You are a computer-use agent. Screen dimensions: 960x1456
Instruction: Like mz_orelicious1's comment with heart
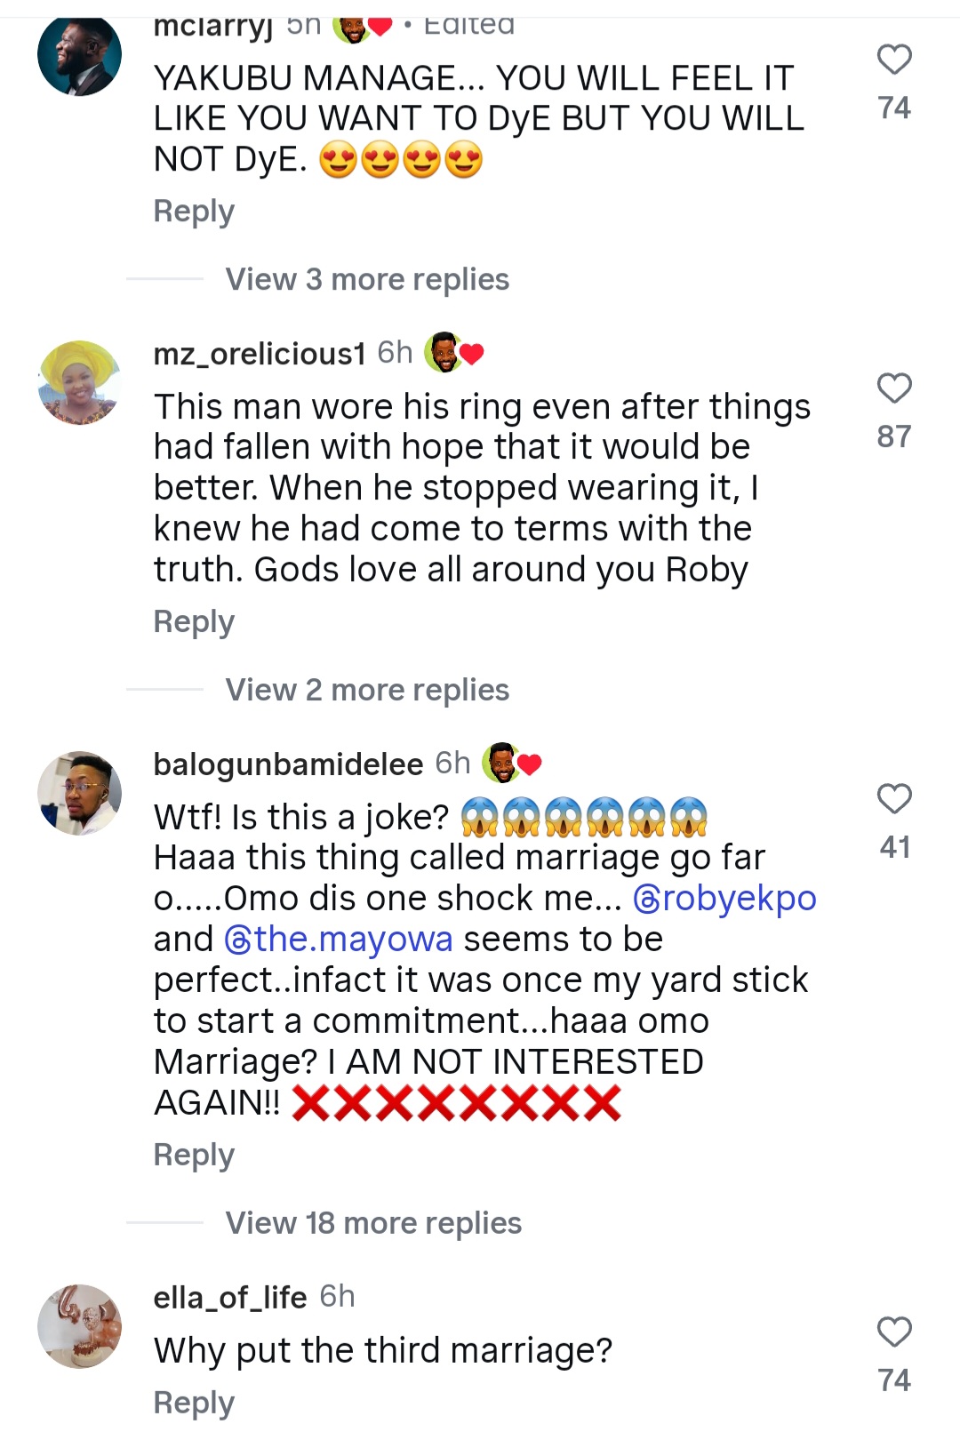[894, 388]
